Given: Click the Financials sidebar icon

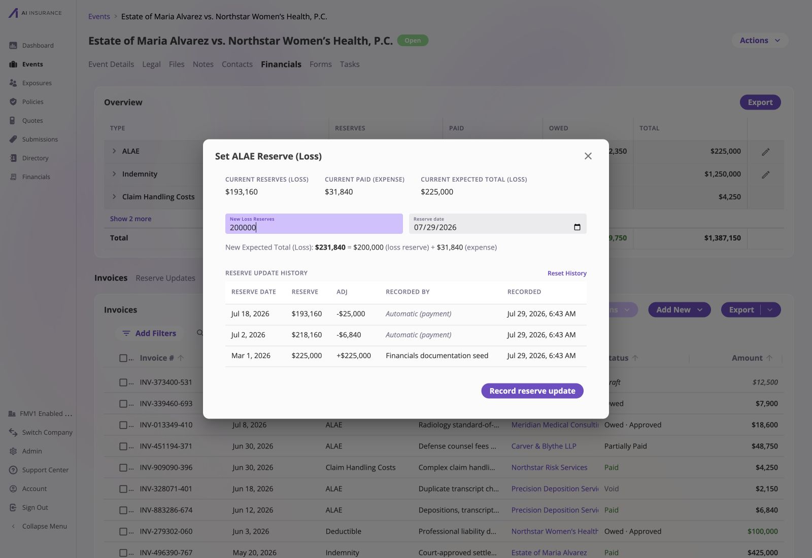Looking at the screenshot, I should click(13, 177).
